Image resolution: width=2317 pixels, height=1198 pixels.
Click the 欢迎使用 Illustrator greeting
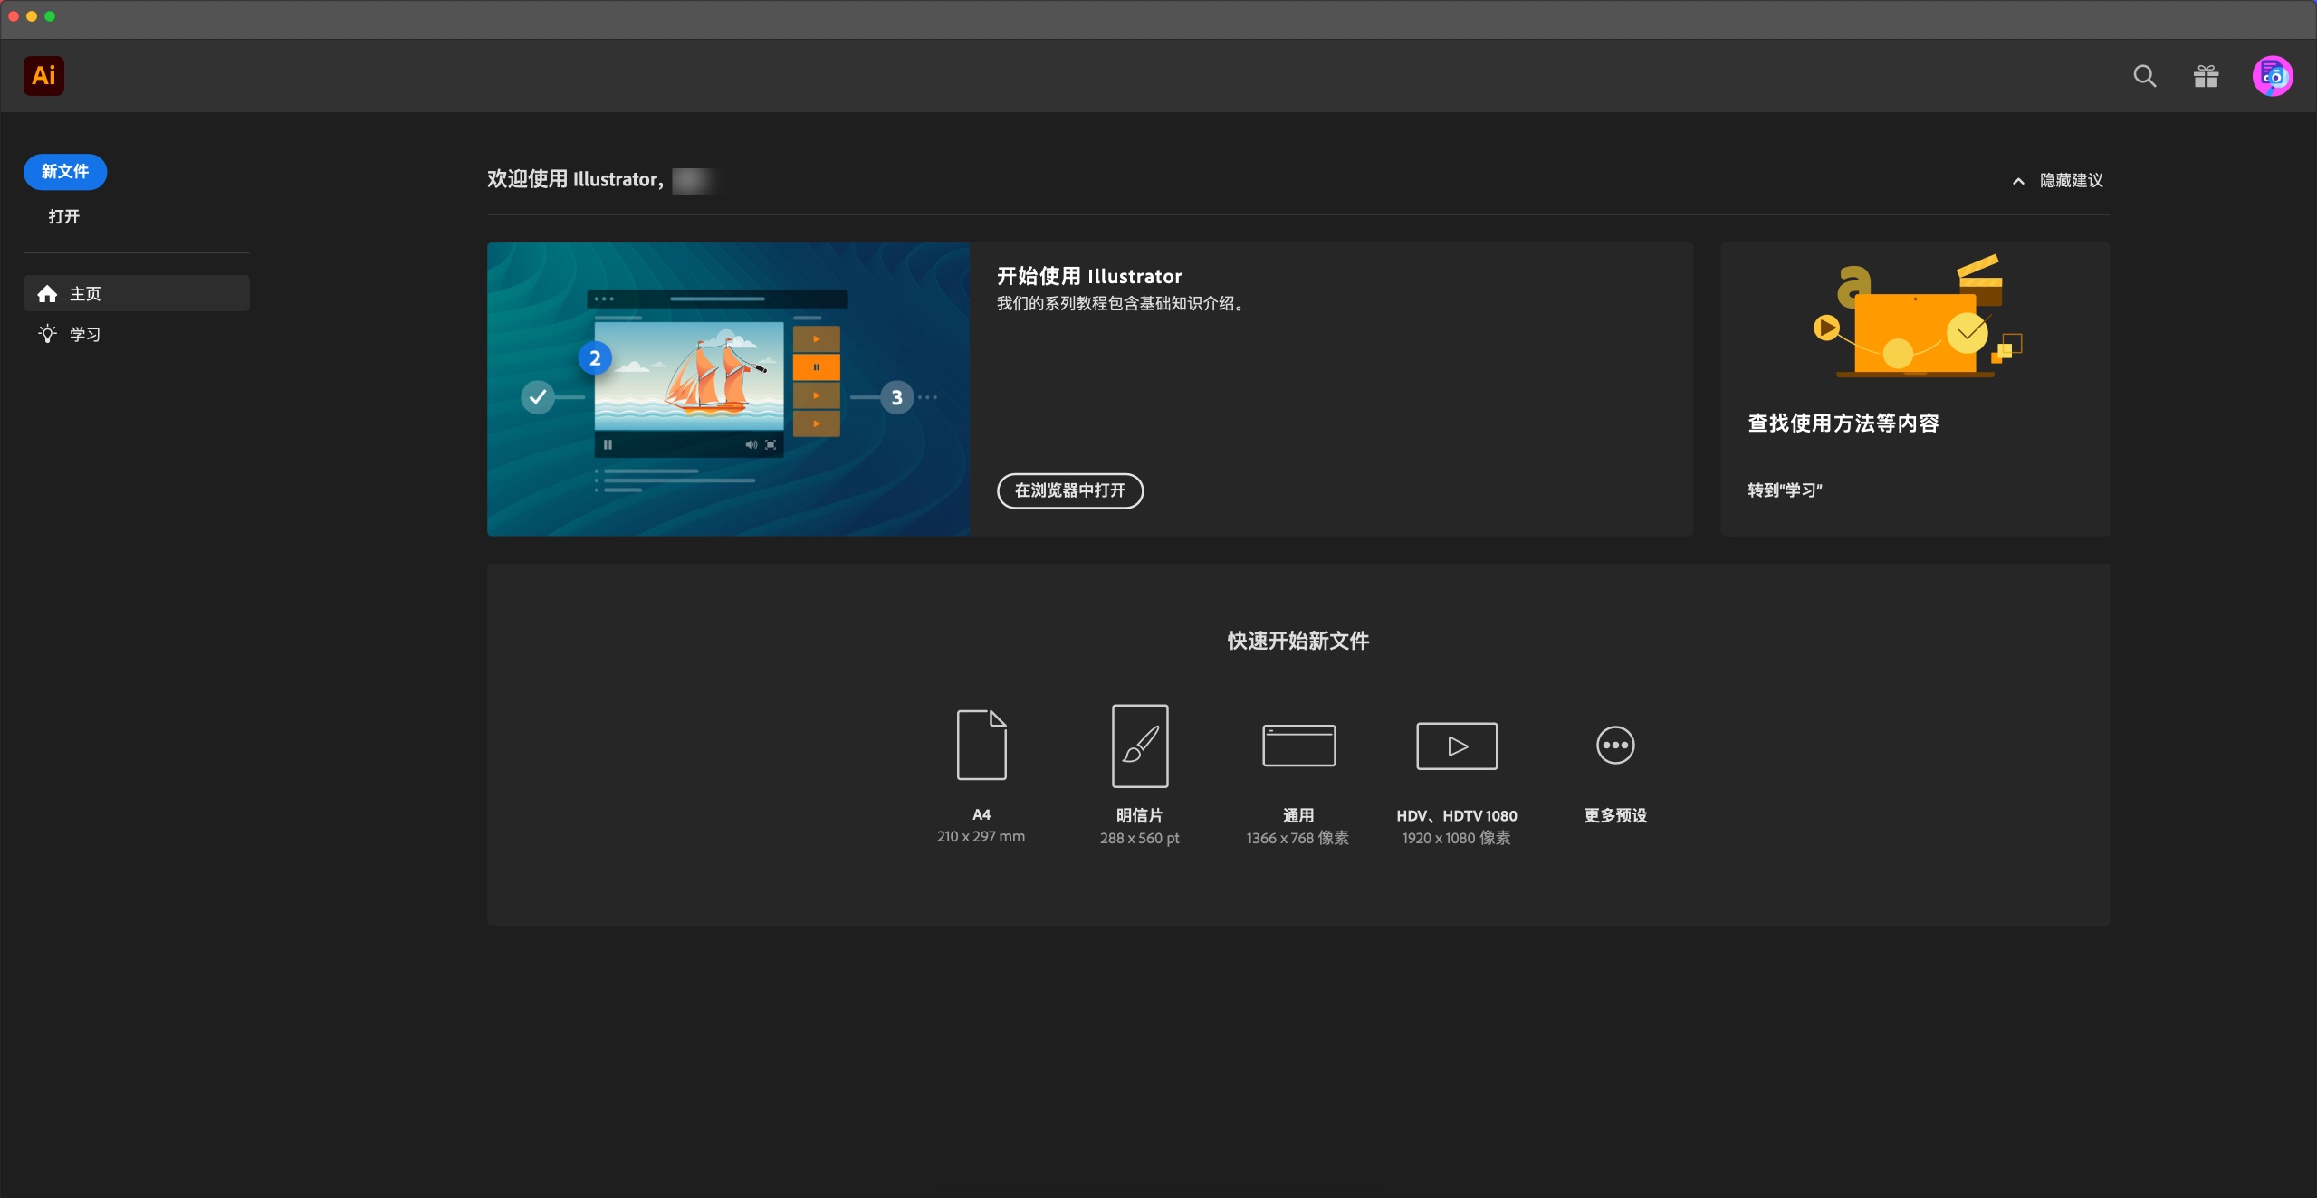click(x=575, y=180)
